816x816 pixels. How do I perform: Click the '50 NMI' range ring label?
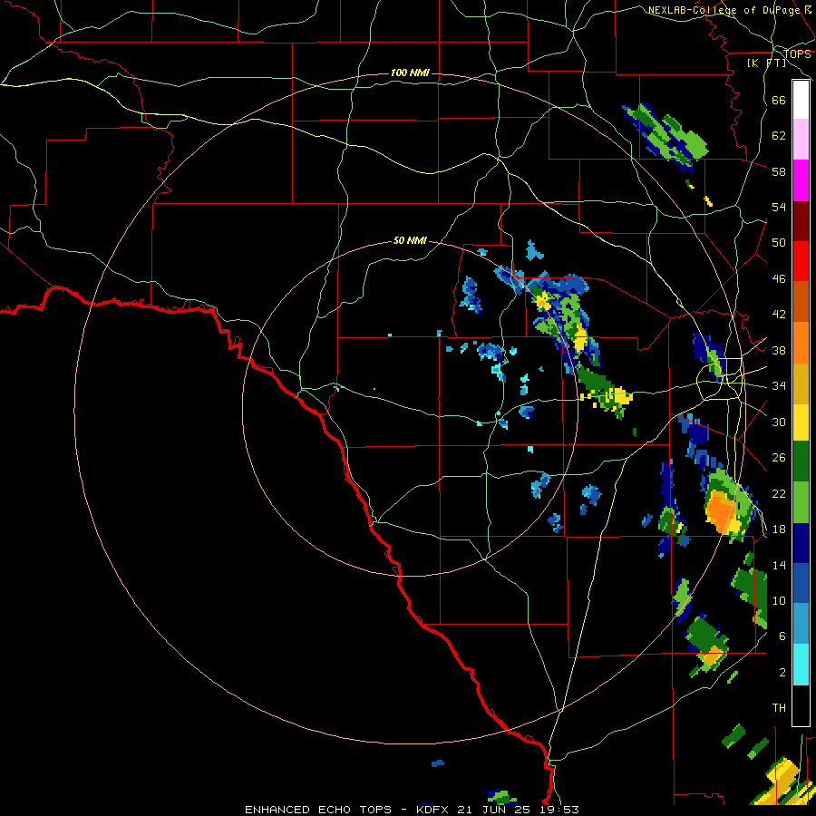pyautogui.click(x=410, y=240)
